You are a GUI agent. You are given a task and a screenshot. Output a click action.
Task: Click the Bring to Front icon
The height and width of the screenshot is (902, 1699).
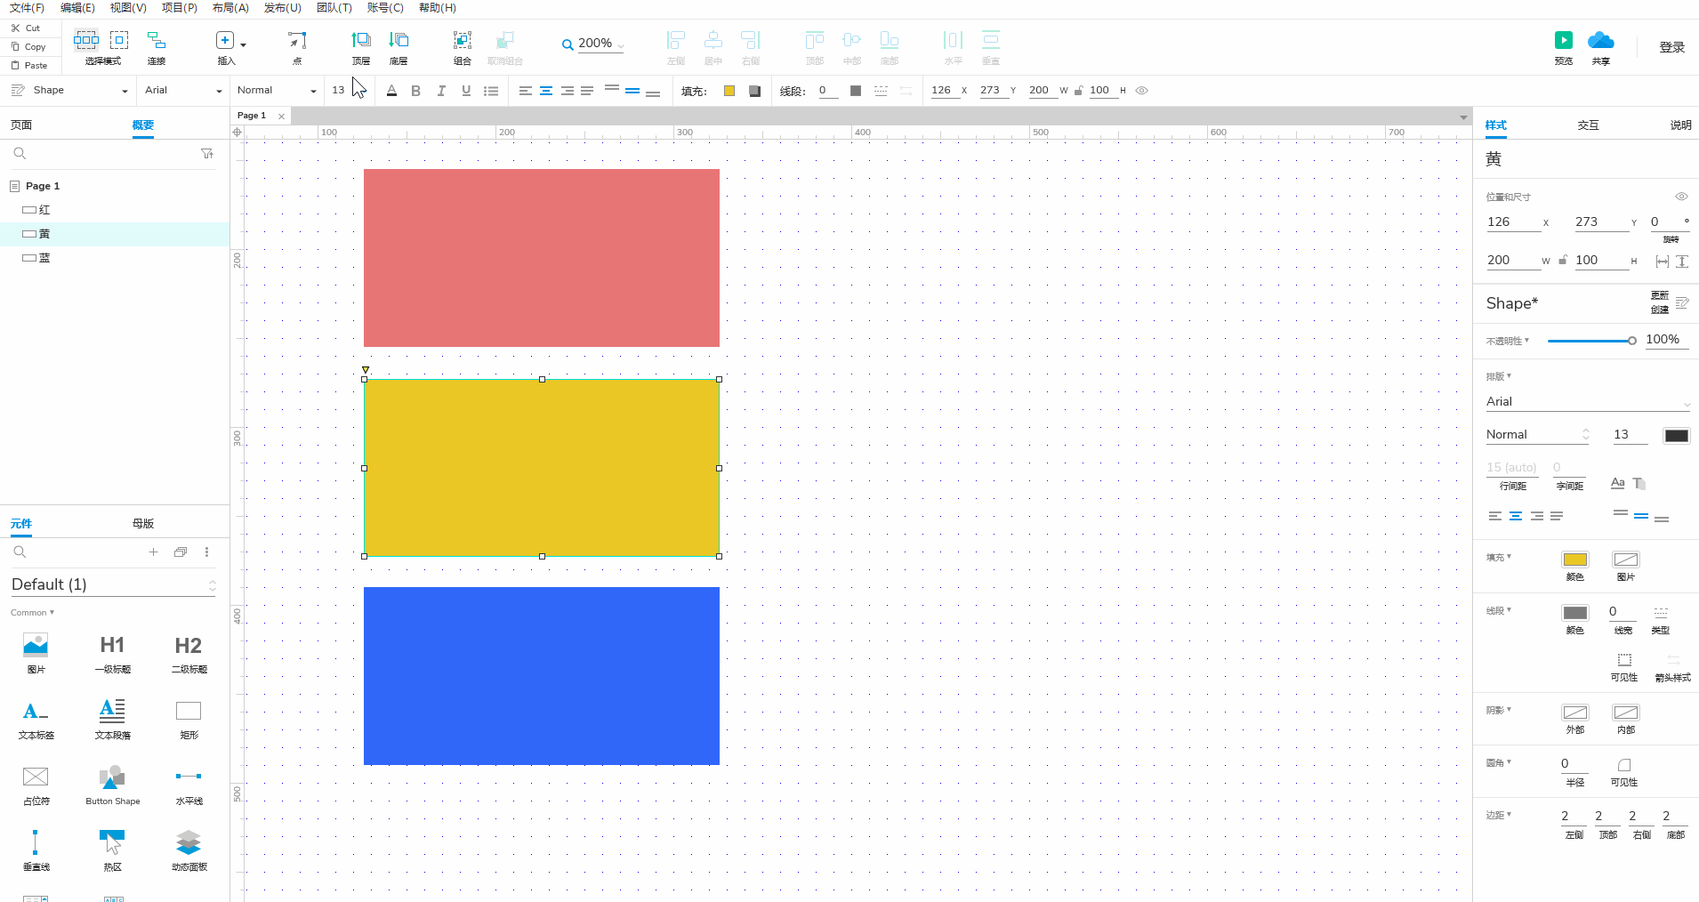360,40
